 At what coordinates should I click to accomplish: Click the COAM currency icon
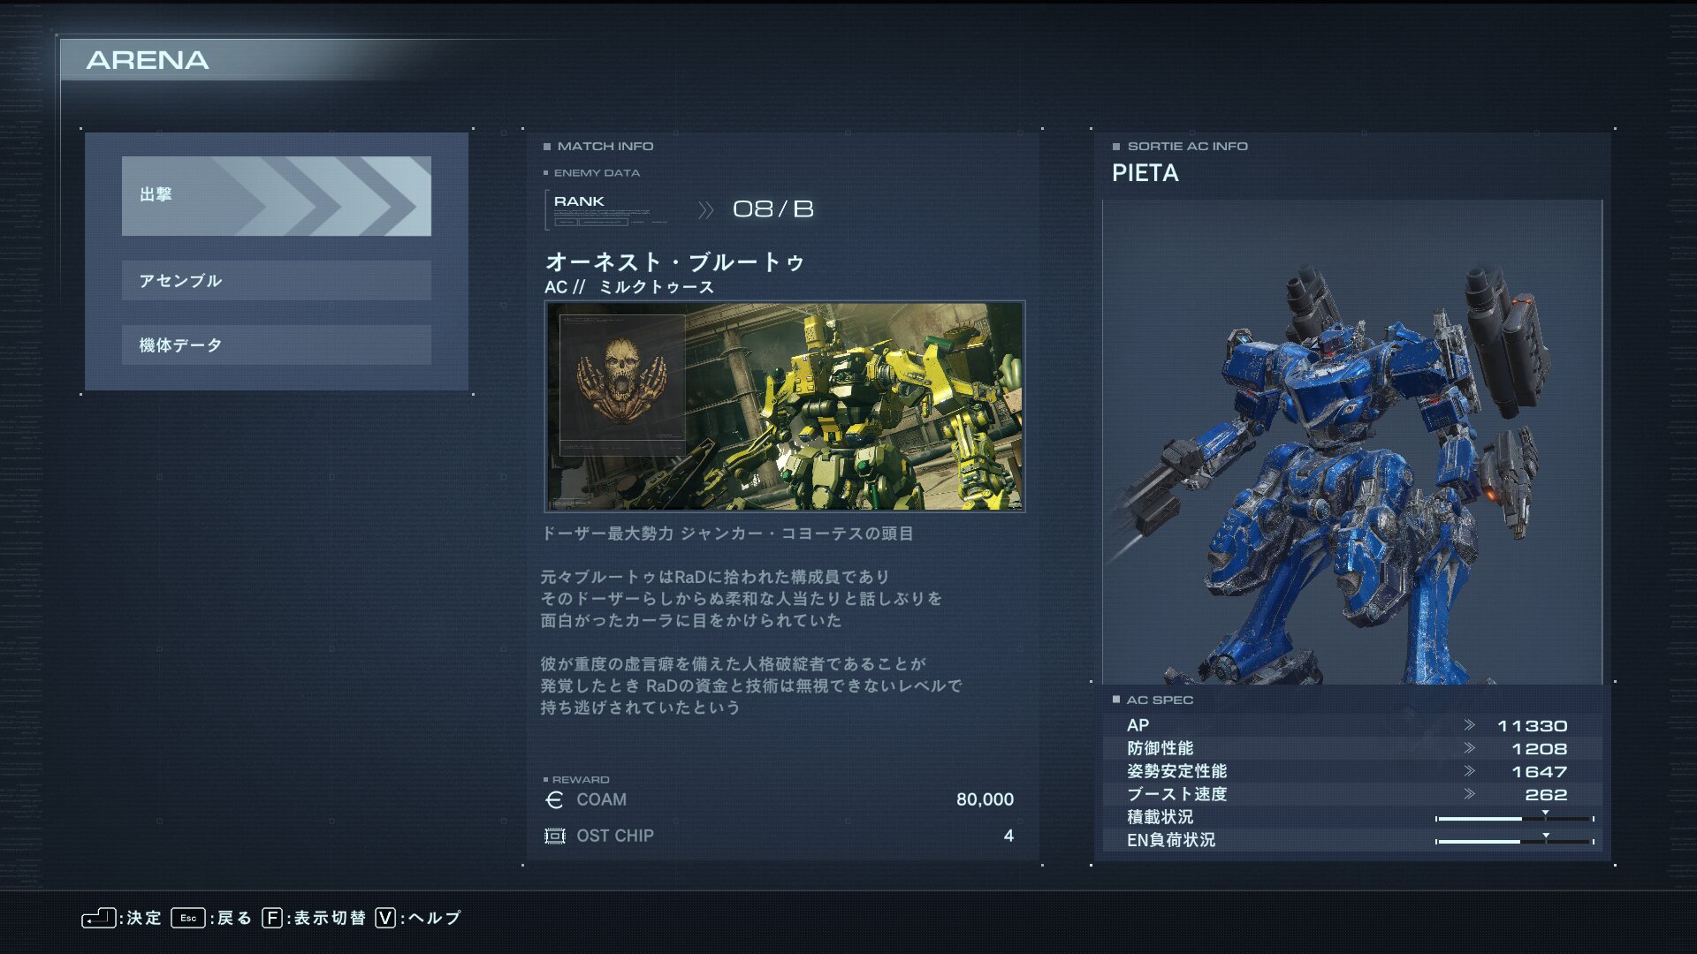554,800
